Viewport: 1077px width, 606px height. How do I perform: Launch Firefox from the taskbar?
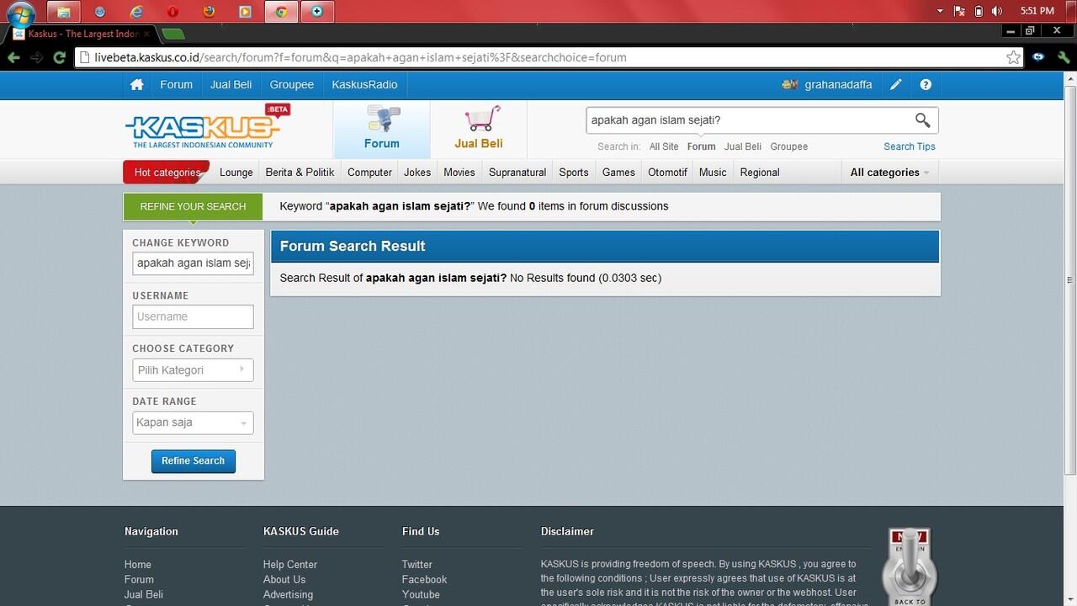(209, 12)
